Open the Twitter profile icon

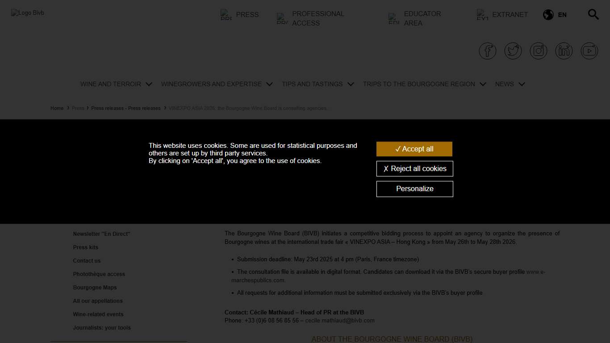tap(513, 51)
